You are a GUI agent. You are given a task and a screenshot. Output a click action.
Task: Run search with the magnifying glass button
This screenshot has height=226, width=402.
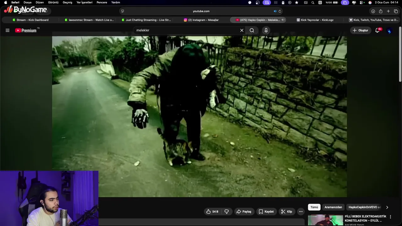(x=252, y=30)
